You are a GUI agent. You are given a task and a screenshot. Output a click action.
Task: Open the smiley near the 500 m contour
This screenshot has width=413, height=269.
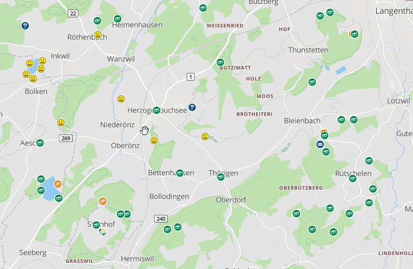coord(205,136)
